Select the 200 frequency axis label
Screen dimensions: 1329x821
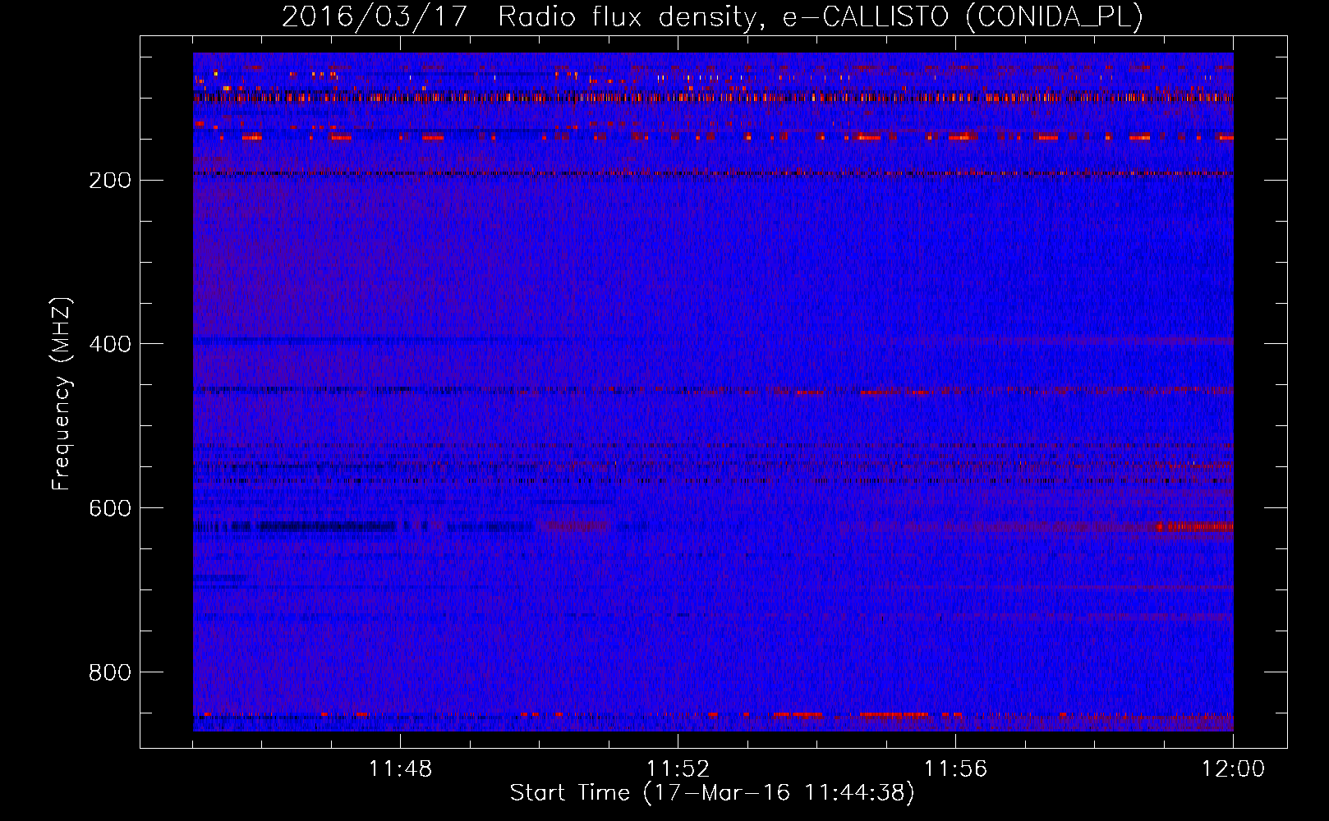[x=109, y=180]
